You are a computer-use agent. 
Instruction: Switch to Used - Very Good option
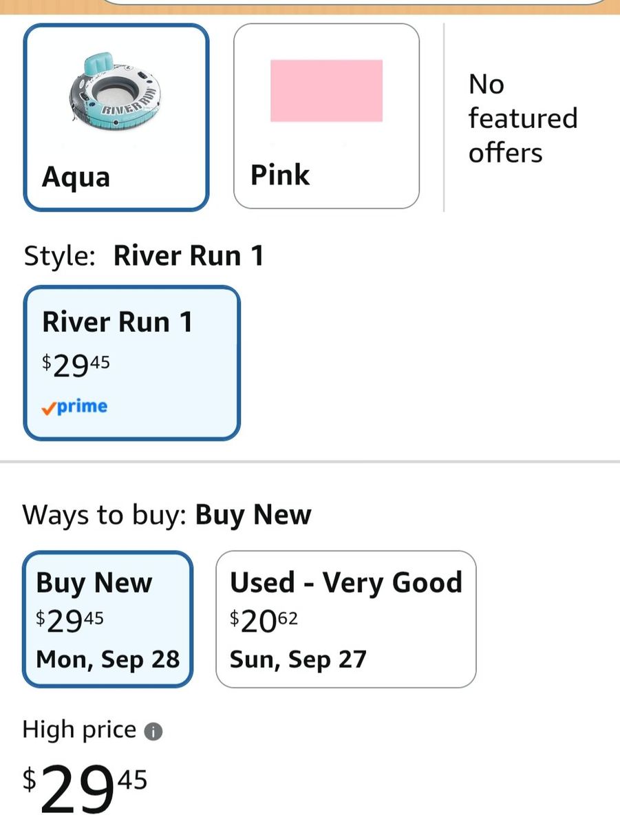click(346, 619)
